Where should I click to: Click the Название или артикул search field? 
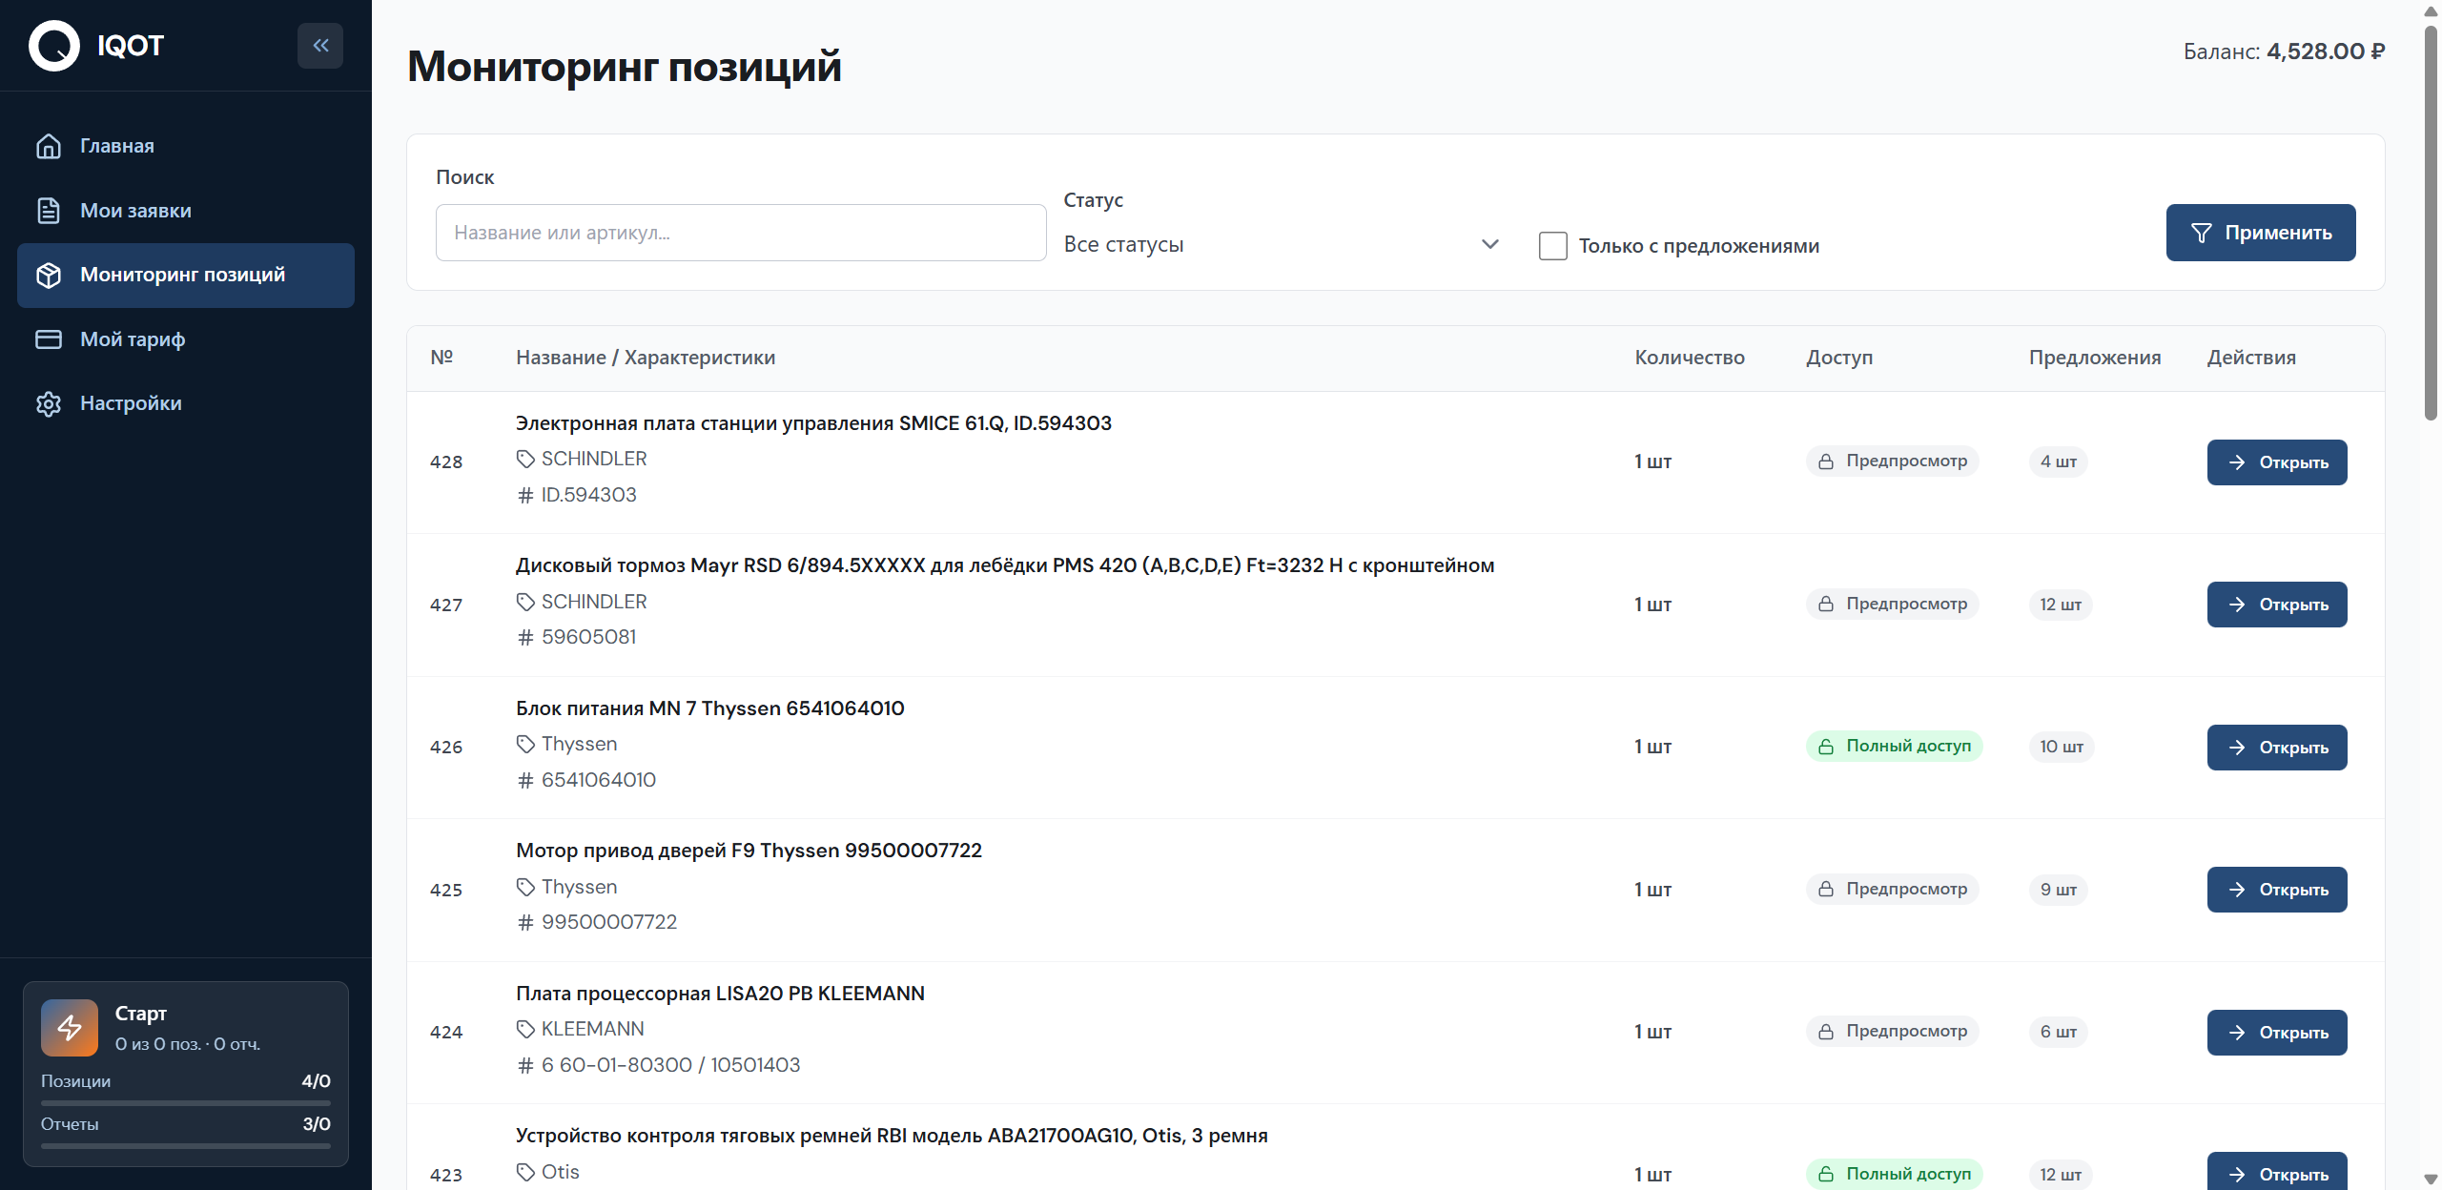pyautogui.click(x=740, y=233)
